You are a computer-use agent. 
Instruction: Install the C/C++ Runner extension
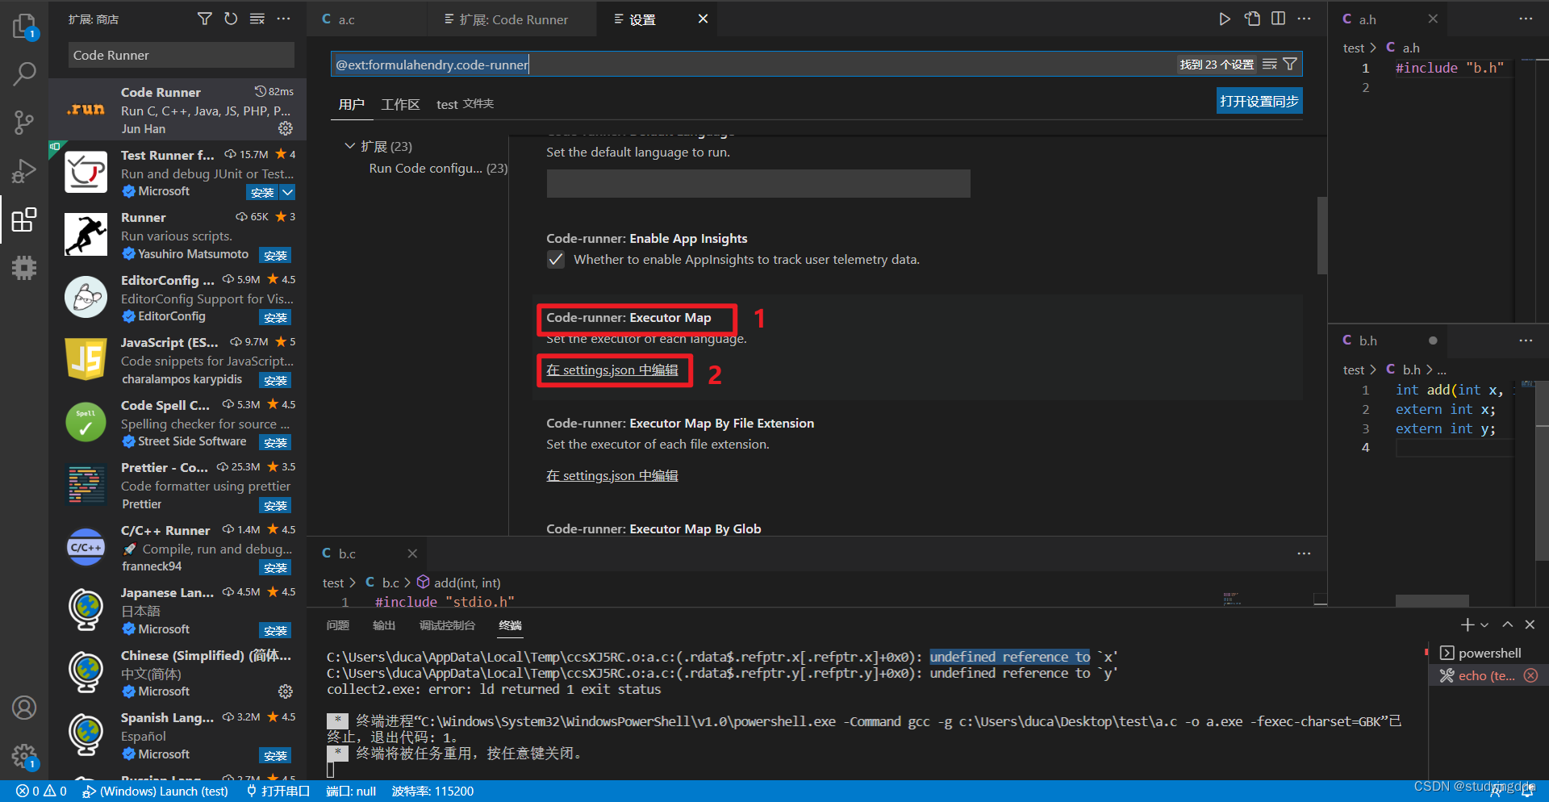[x=275, y=568]
